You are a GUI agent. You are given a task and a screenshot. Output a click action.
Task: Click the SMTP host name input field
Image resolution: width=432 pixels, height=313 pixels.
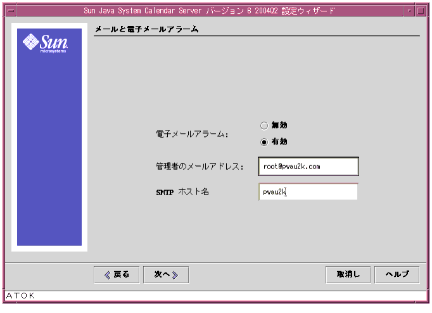(308, 192)
